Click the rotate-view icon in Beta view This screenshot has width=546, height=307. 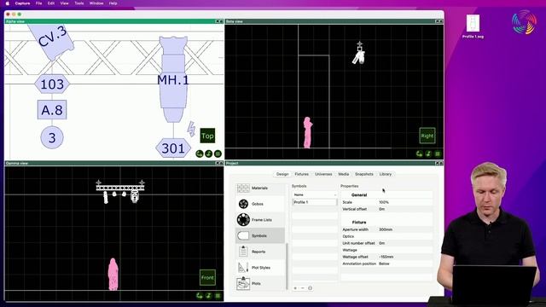419,153
